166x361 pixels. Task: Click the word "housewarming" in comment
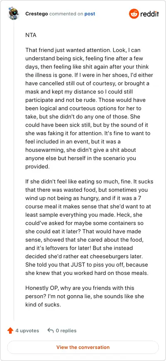click(45, 150)
